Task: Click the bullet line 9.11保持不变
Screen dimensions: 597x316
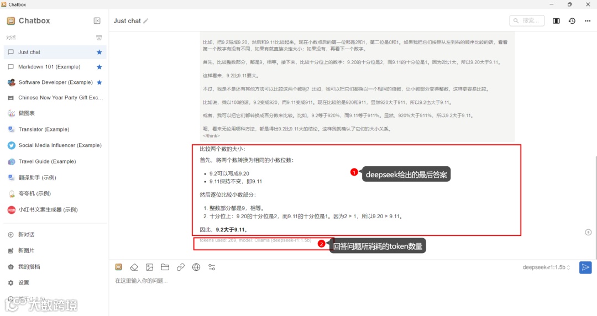Action: point(235,181)
